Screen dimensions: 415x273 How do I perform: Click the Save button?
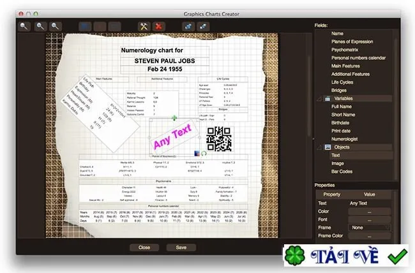click(x=181, y=247)
